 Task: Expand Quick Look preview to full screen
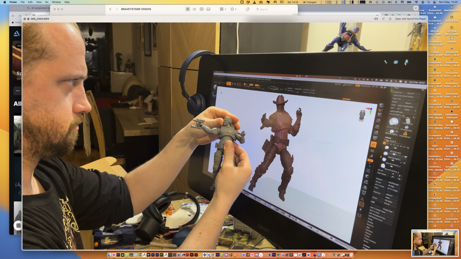coord(28,19)
